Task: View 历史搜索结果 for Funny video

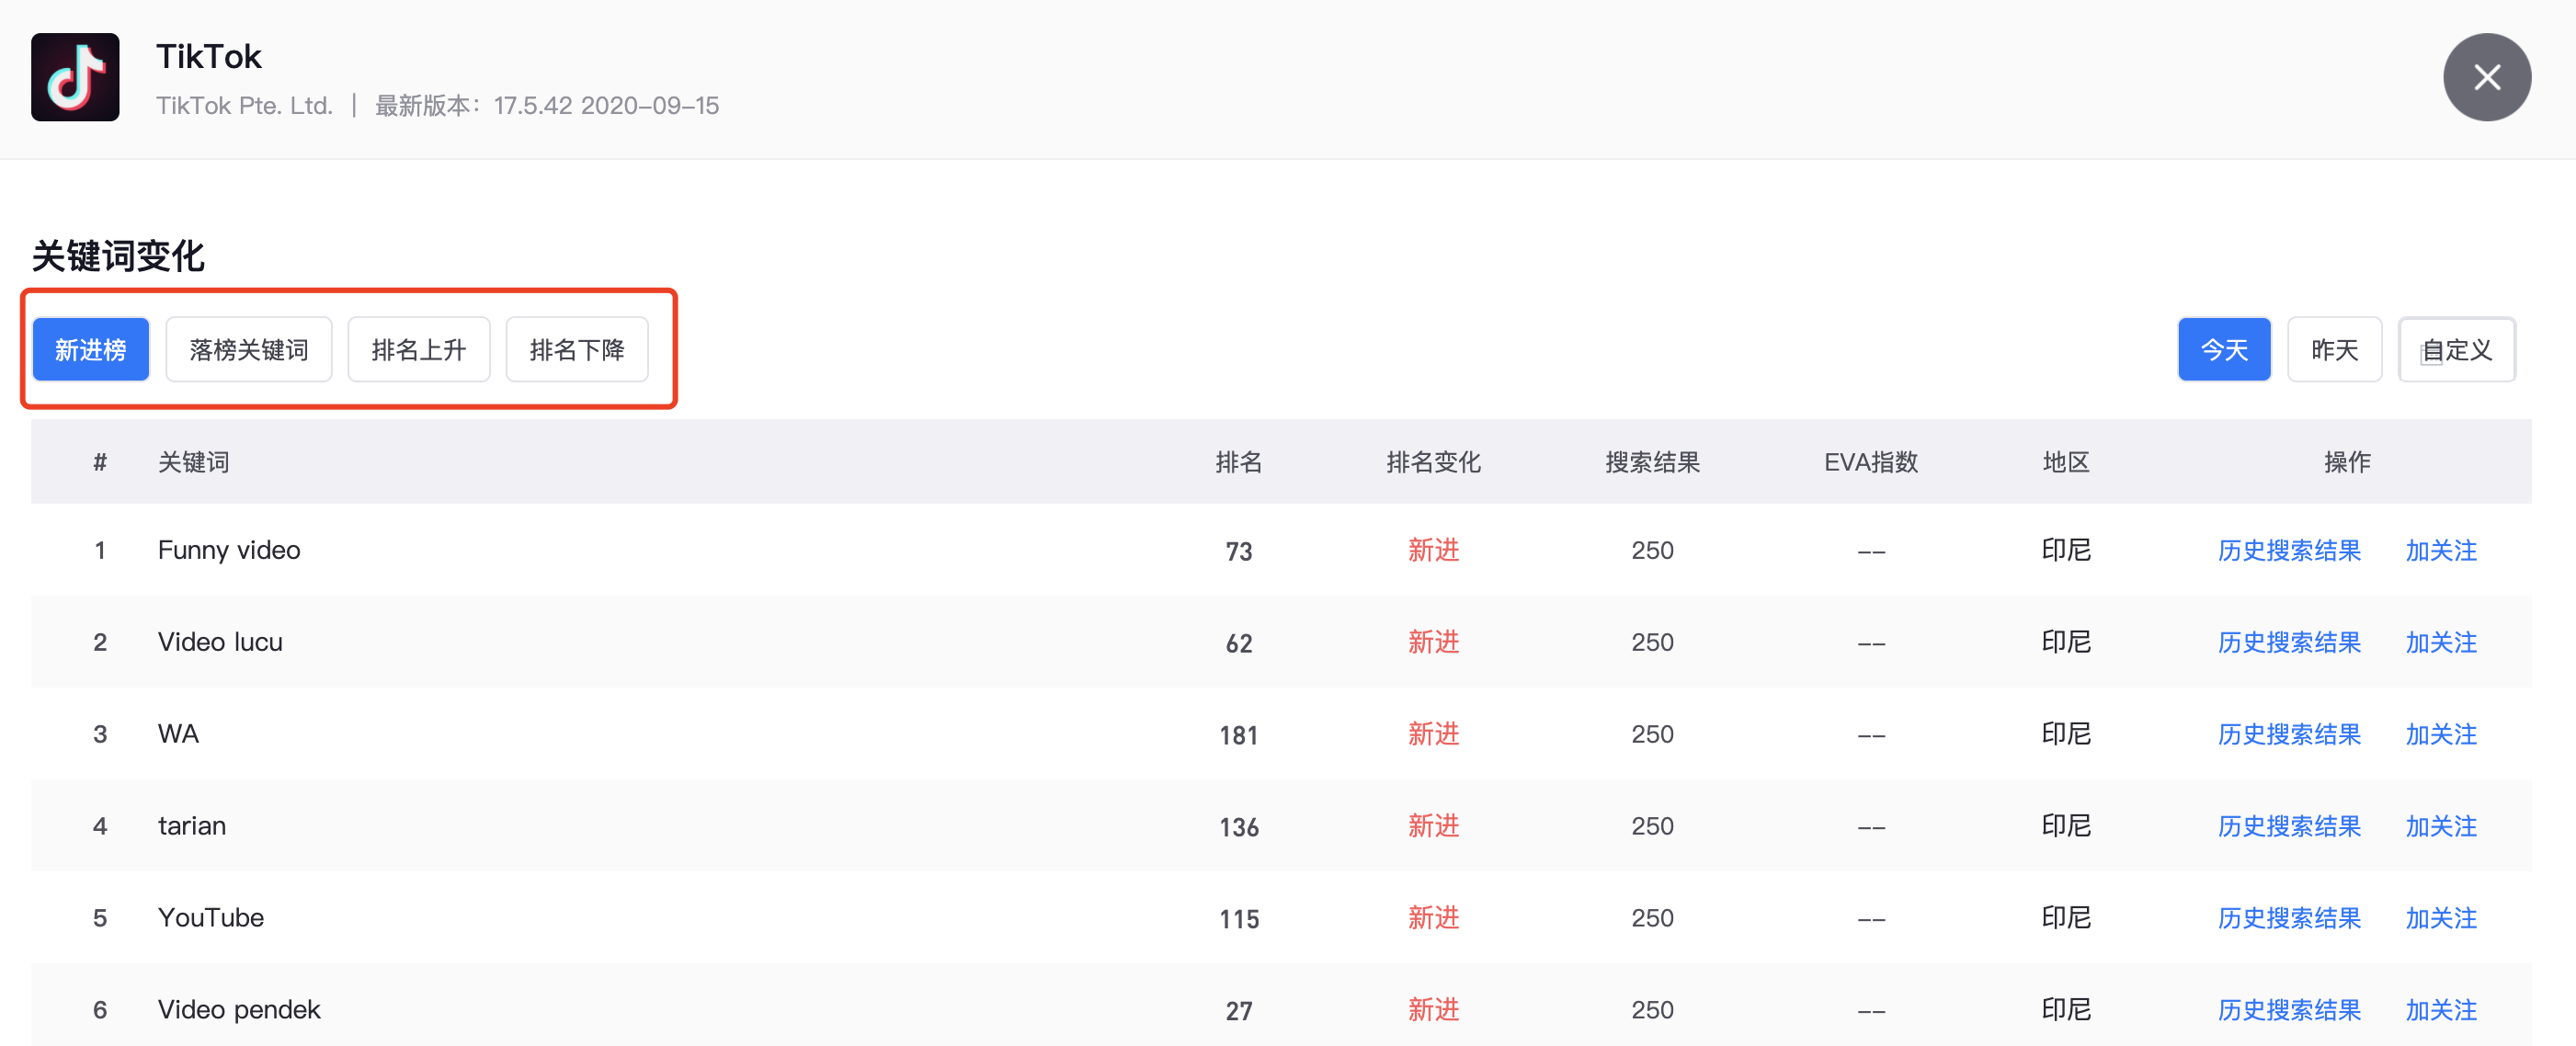Action: click(2288, 551)
